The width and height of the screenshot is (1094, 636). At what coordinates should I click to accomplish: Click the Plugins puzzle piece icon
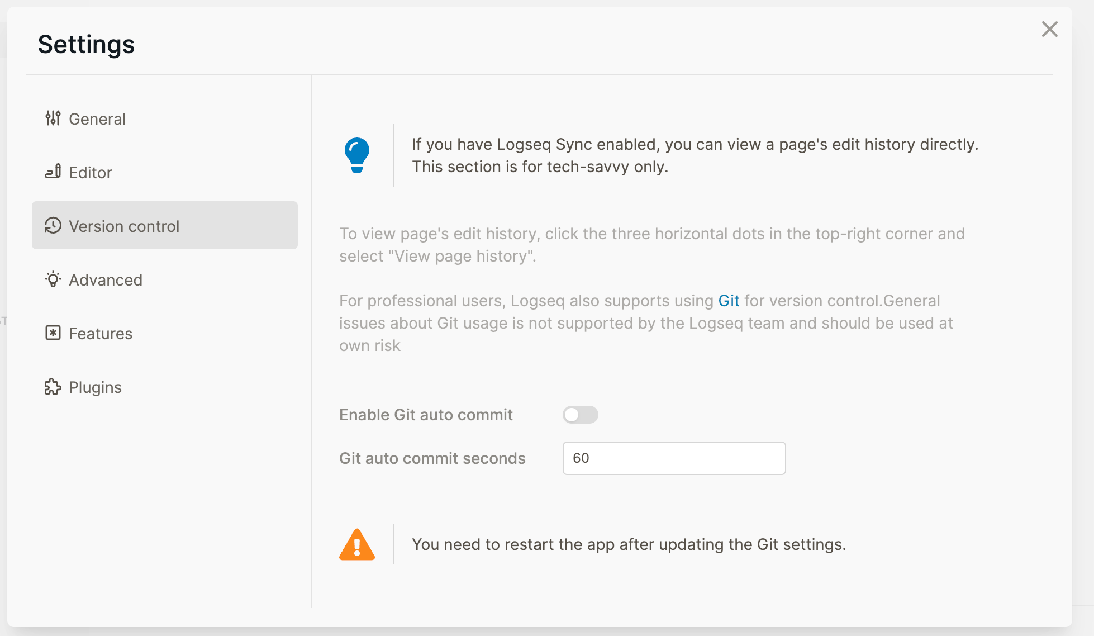pyautogui.click(x=53, y=387)
